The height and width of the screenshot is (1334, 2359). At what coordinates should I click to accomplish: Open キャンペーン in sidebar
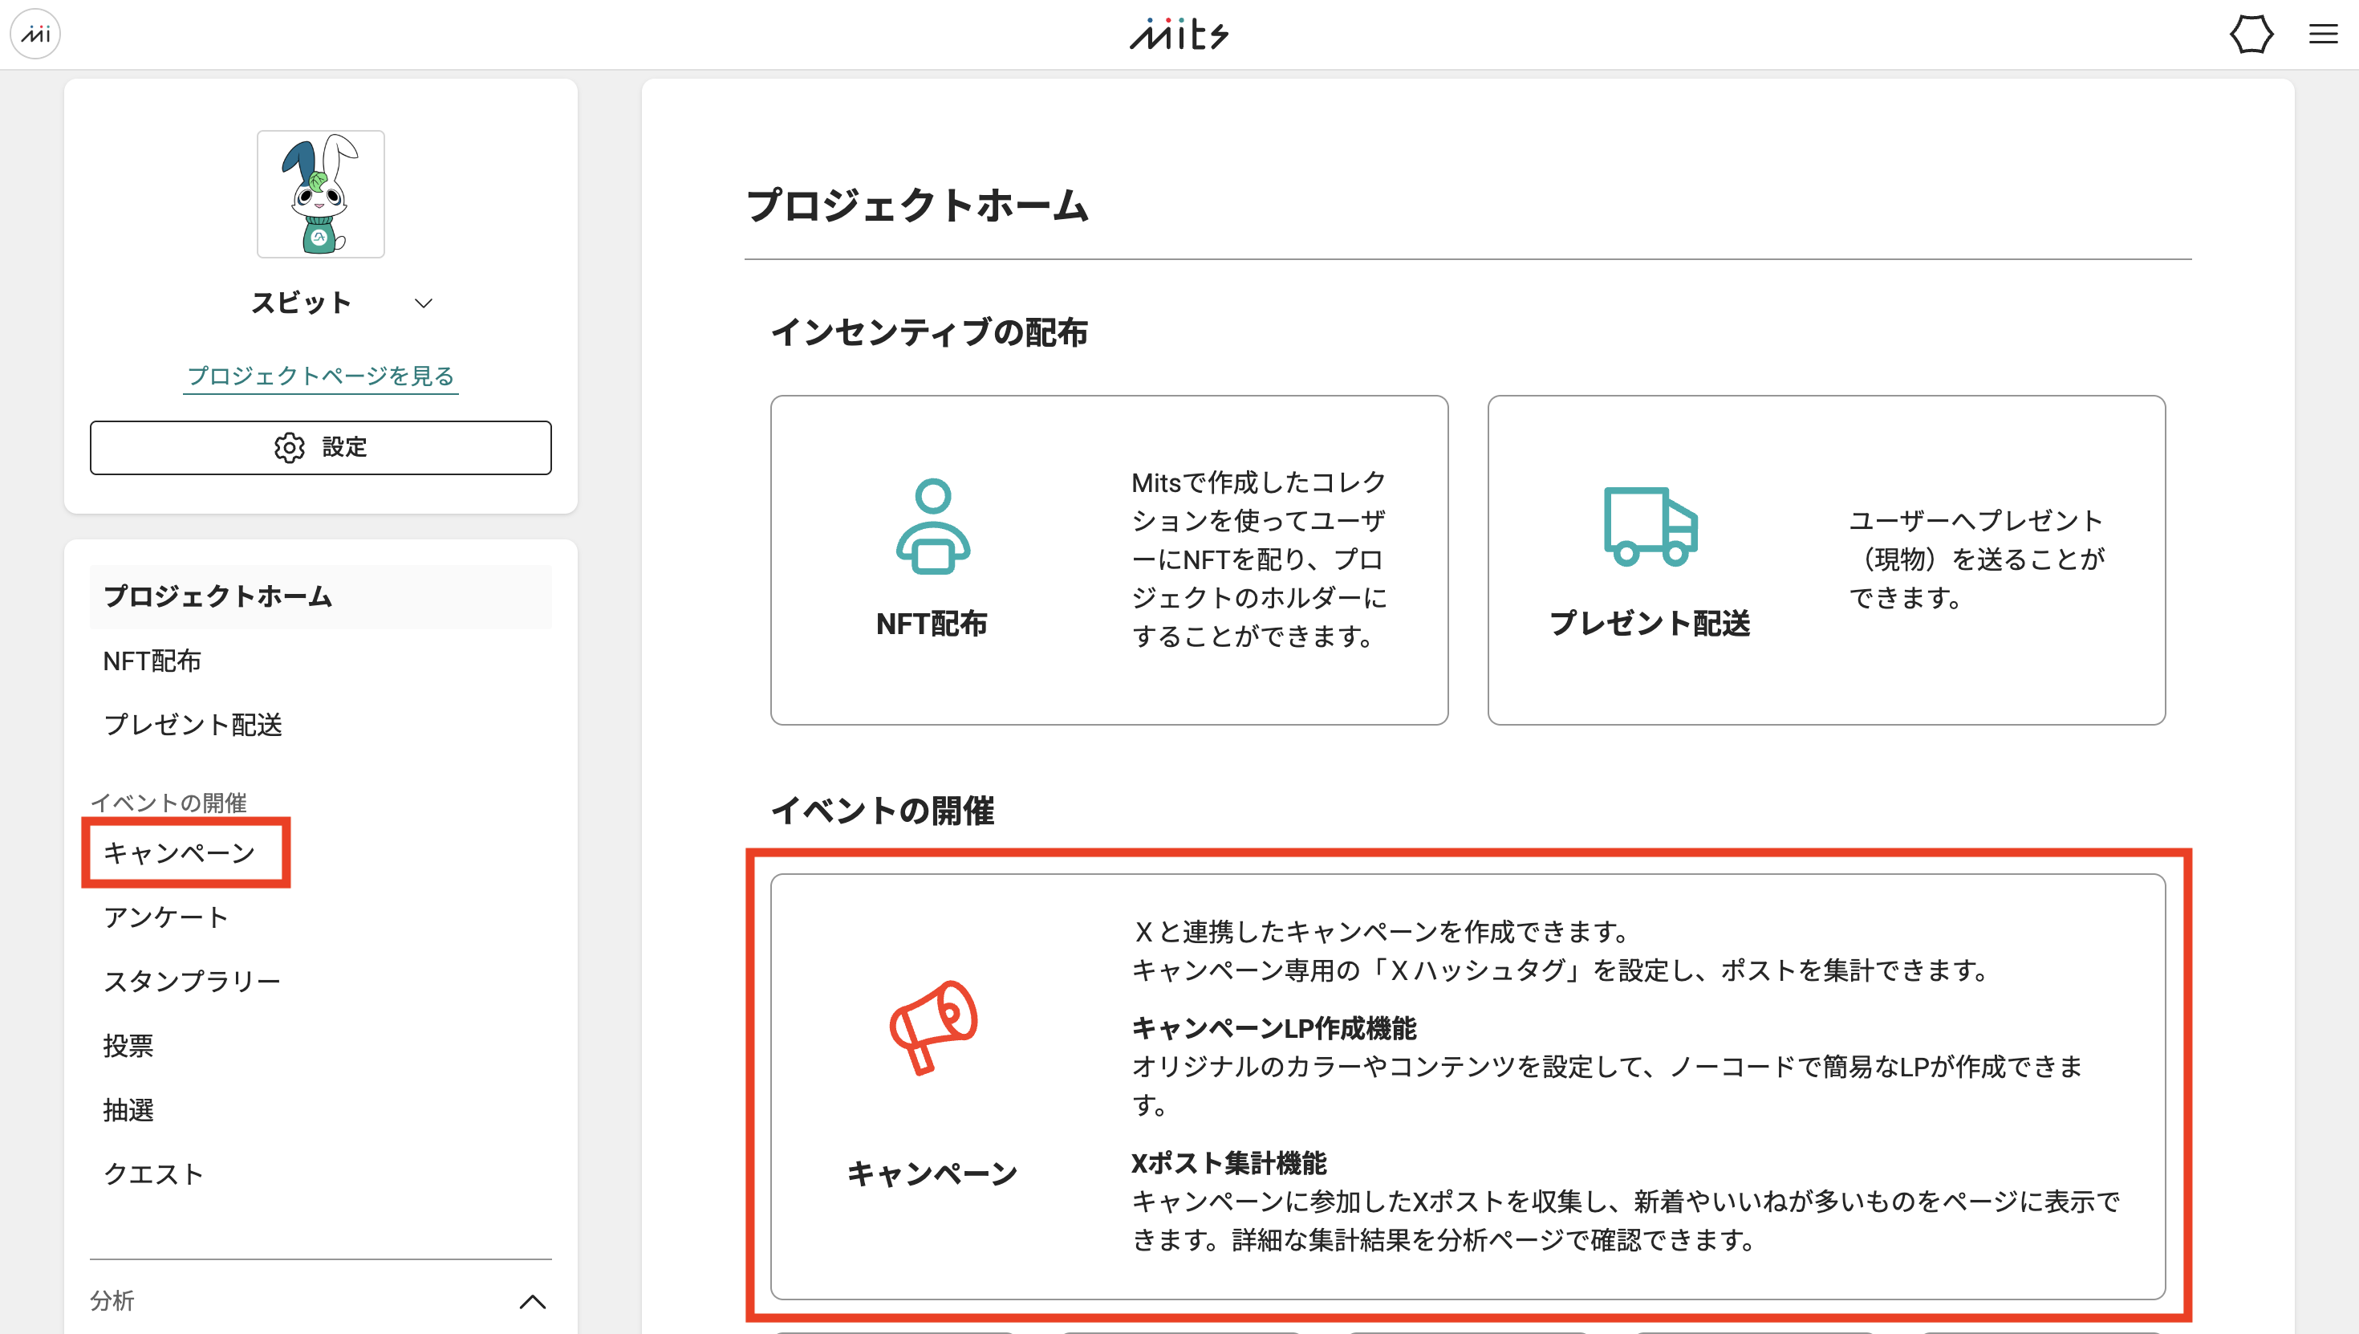point(180,853)
